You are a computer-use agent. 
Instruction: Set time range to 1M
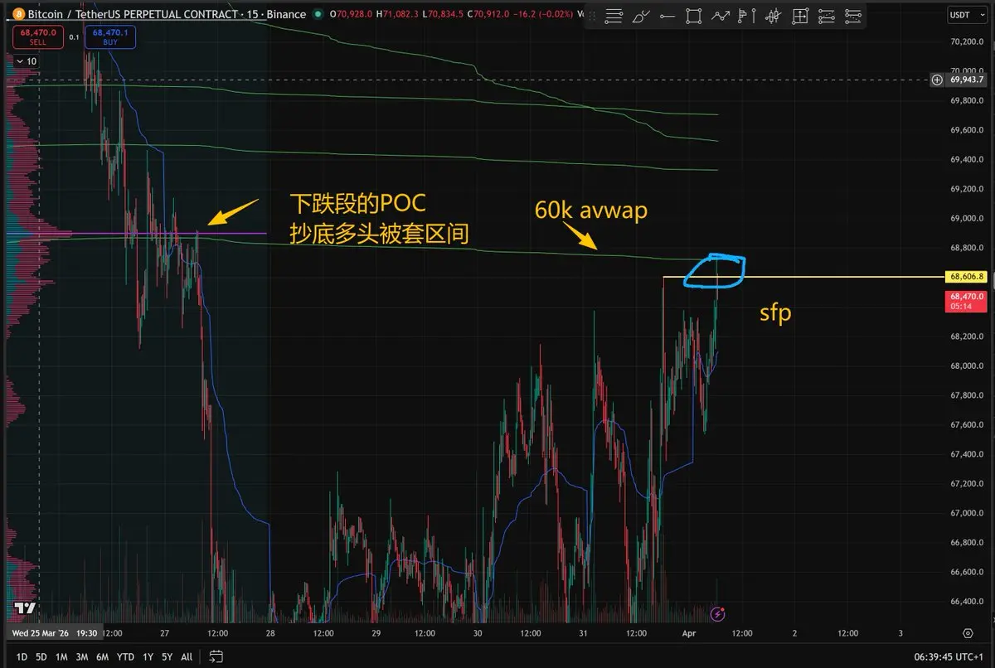tap(61, 656)
